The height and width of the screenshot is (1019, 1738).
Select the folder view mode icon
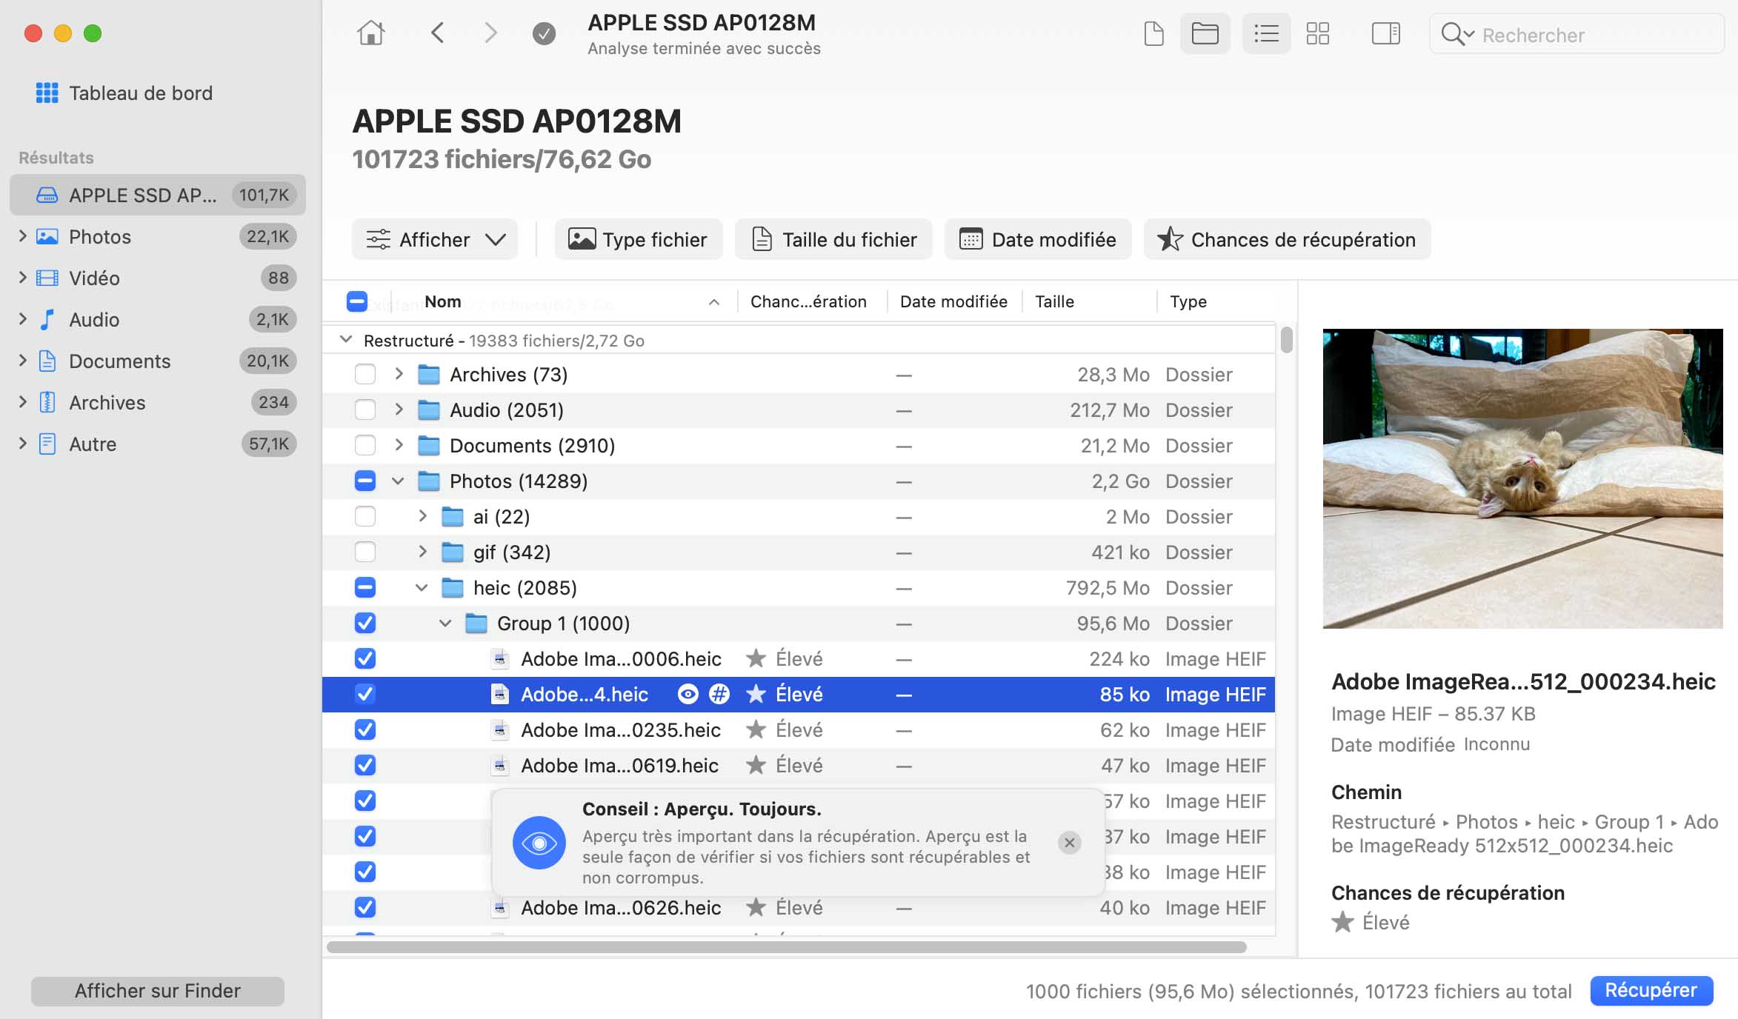(x=1205, y=33)
